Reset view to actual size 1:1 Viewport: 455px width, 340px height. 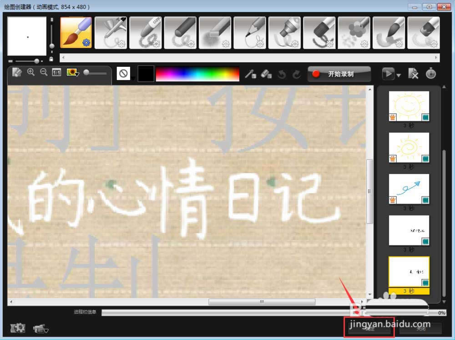[56, 73]
